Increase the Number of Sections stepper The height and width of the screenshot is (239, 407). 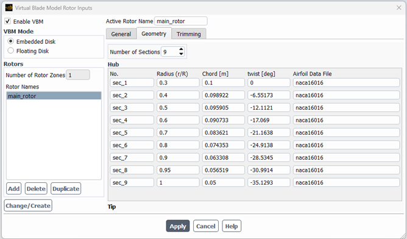point(181,49)
